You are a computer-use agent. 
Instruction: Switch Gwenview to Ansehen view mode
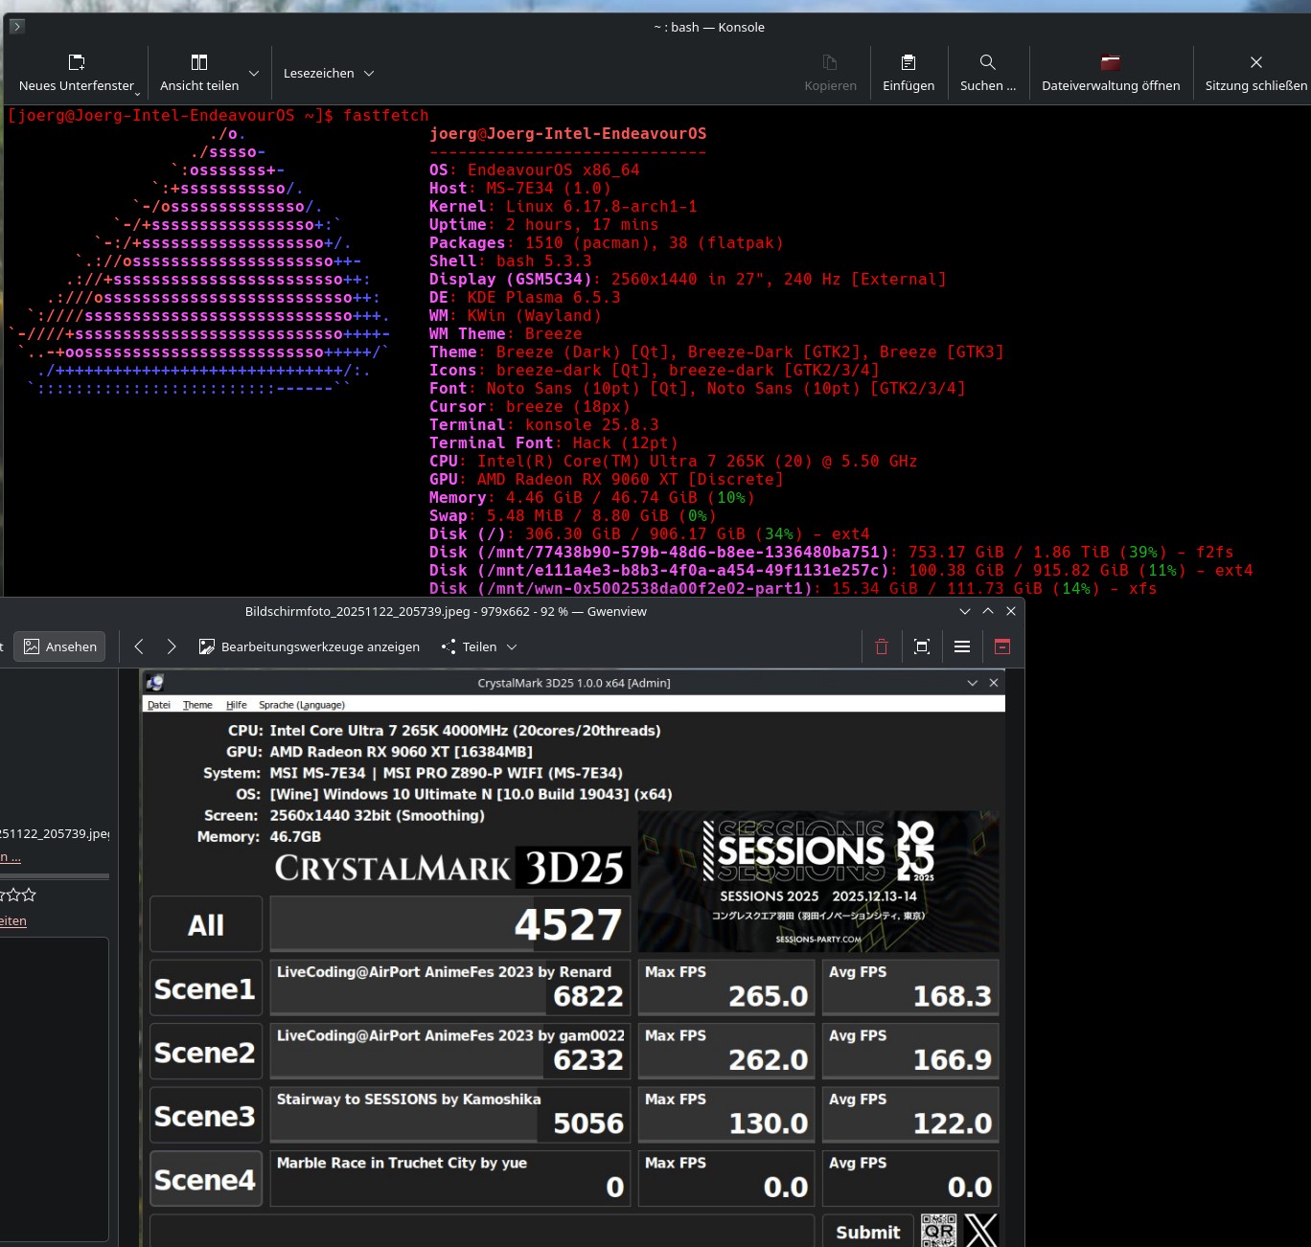click(60, 646)
